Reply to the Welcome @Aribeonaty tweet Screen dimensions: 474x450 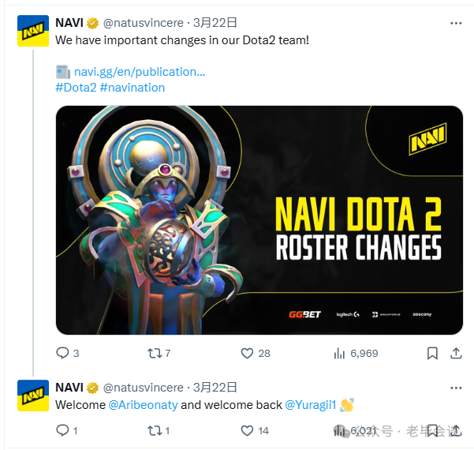(x=67, y=430)
